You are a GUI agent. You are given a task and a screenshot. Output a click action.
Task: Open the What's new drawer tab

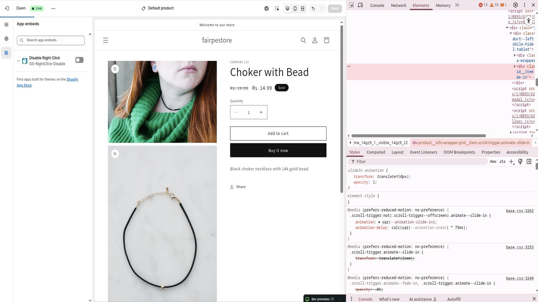tap(389, 299)
